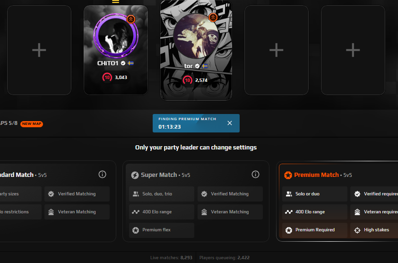This screenshot has height=263, width=398.
Task: Click the Live matches: 8,293 counter
Action: tap(171, 258)
